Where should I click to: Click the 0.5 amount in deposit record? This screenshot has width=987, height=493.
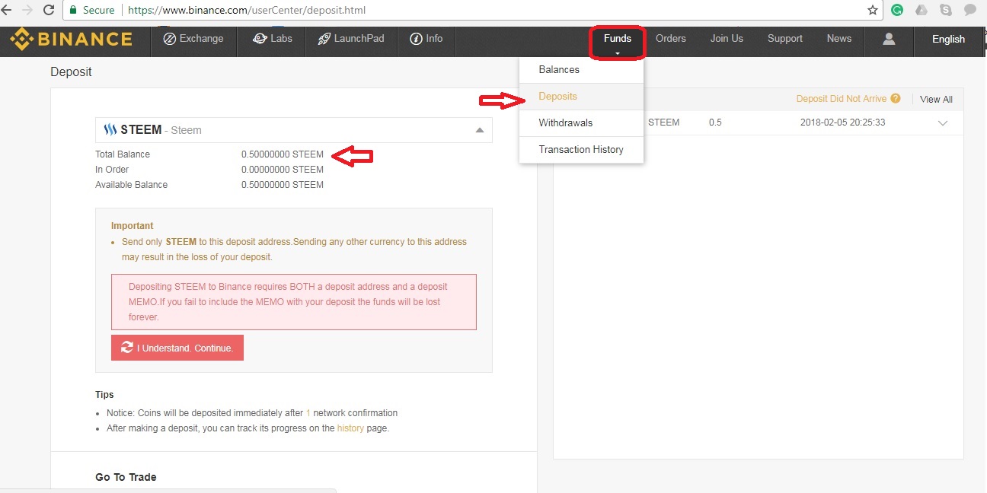click(x=715, y=122)
